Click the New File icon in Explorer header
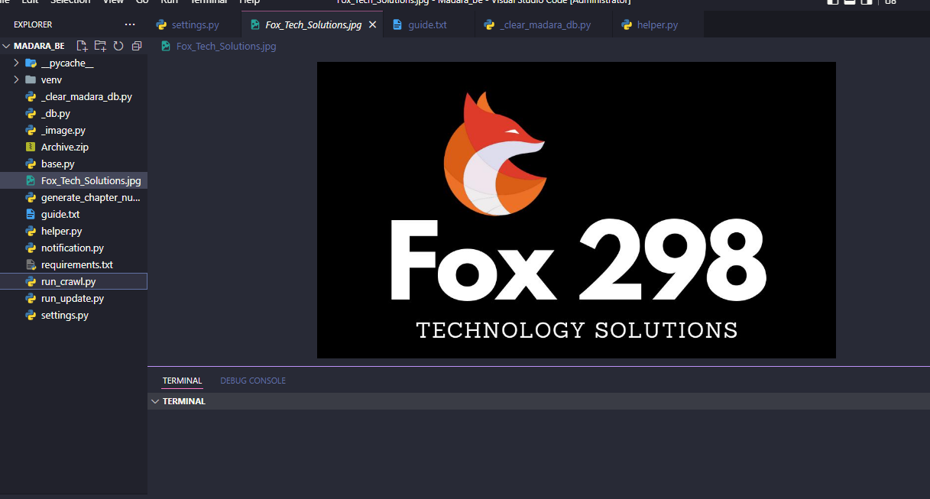Viewport: 930px width, 499px height. (x=82, y=46)
